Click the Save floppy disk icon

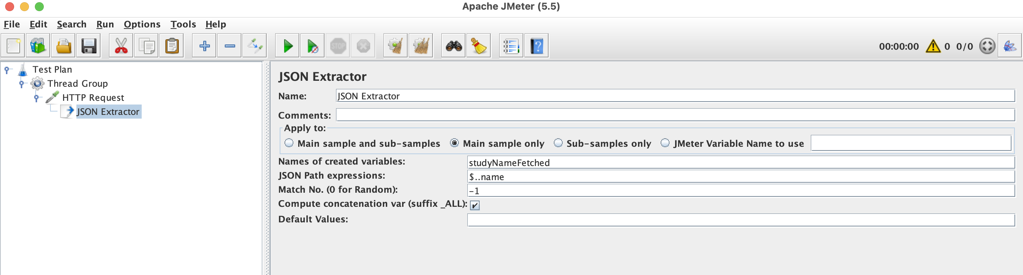89,46
